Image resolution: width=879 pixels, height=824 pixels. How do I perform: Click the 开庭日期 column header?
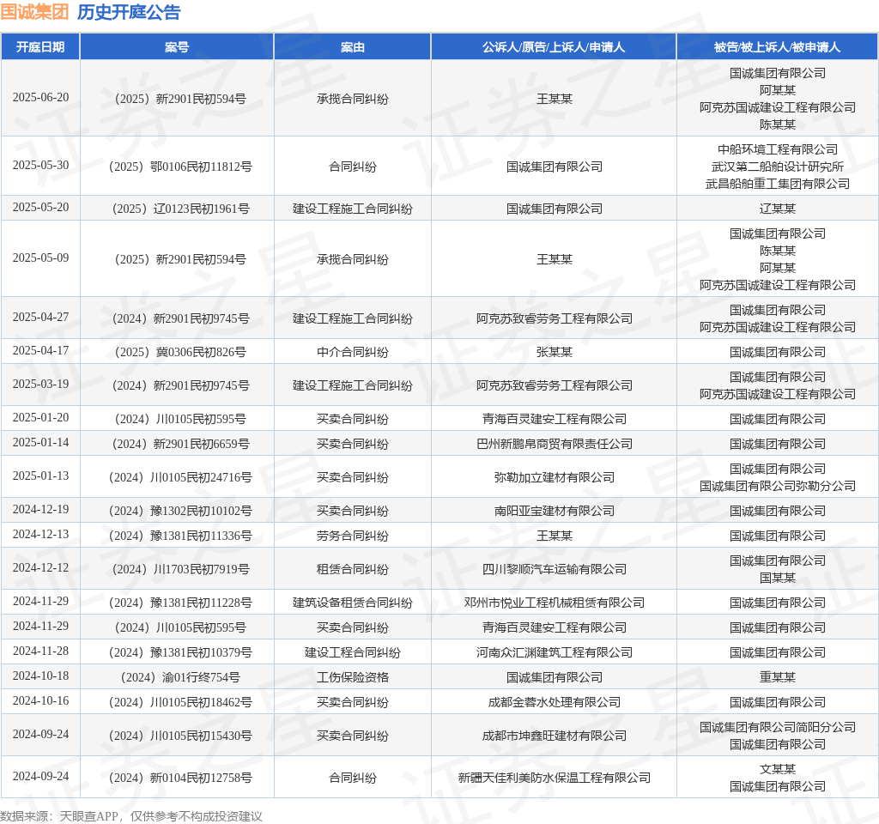40,47
